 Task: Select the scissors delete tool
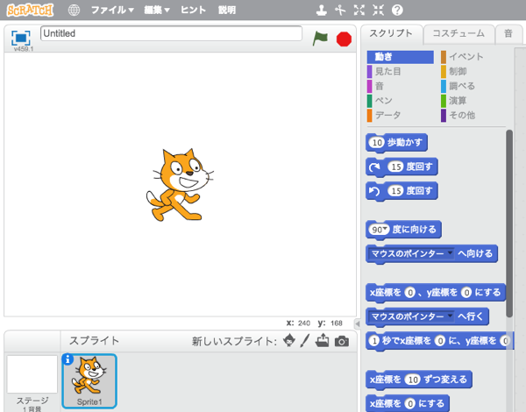tap(340, 10)
